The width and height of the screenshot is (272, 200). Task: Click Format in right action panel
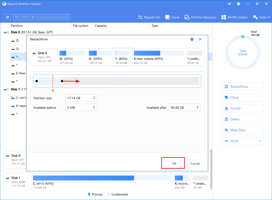tap(243, 108)
